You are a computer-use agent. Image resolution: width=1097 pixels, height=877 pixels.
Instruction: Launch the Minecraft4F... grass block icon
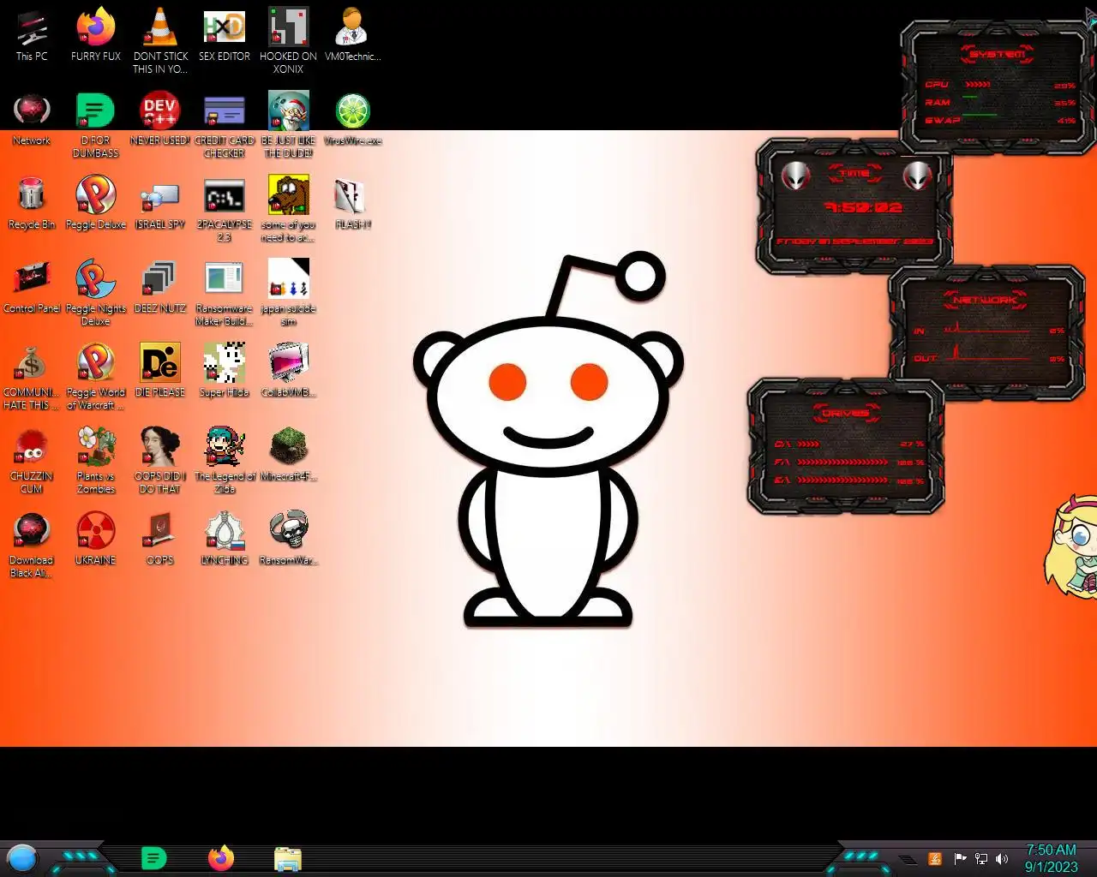(x=289, y=455)
